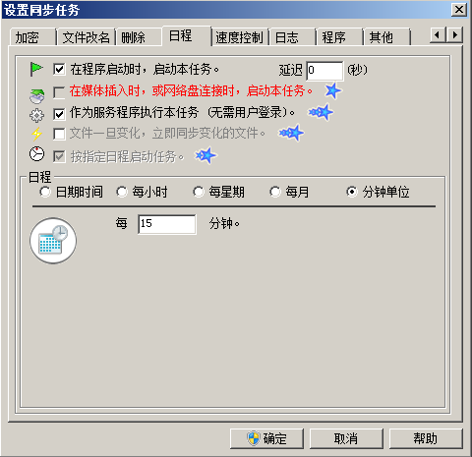Click the gear service icon
This screenshot has width=472, height=457.
click(x=36, y=115)
